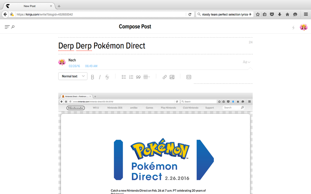Click the site identity lock warning icon

12,14
